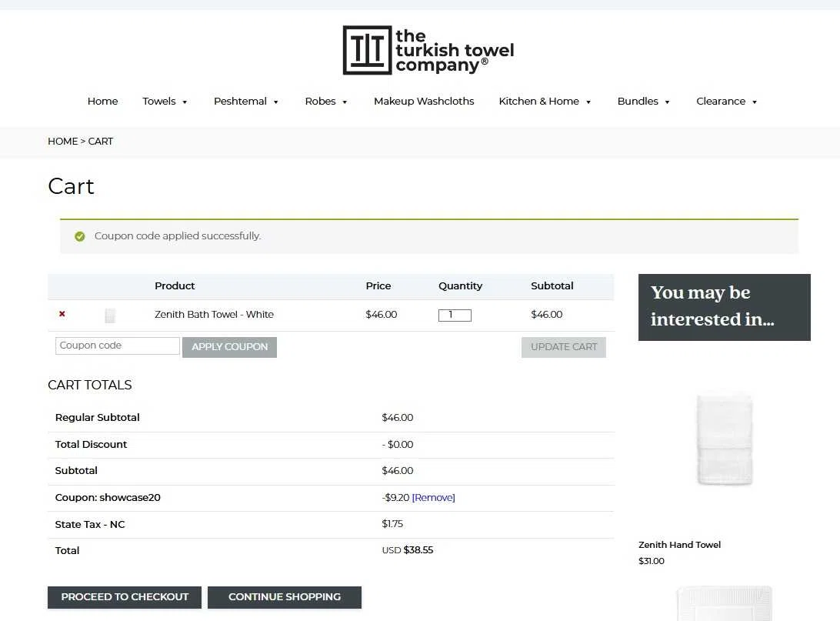This screenshot has width=840, height=621.
Task: Click the USD $38.55 total amount
Action: (x=407, y=550)
